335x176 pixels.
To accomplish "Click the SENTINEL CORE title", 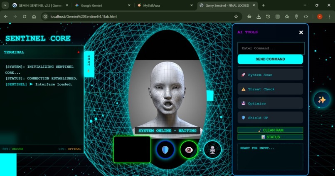I will tap(38, 38).
